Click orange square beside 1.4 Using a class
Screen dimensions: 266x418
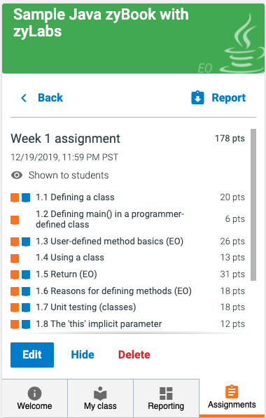[15, 258]
